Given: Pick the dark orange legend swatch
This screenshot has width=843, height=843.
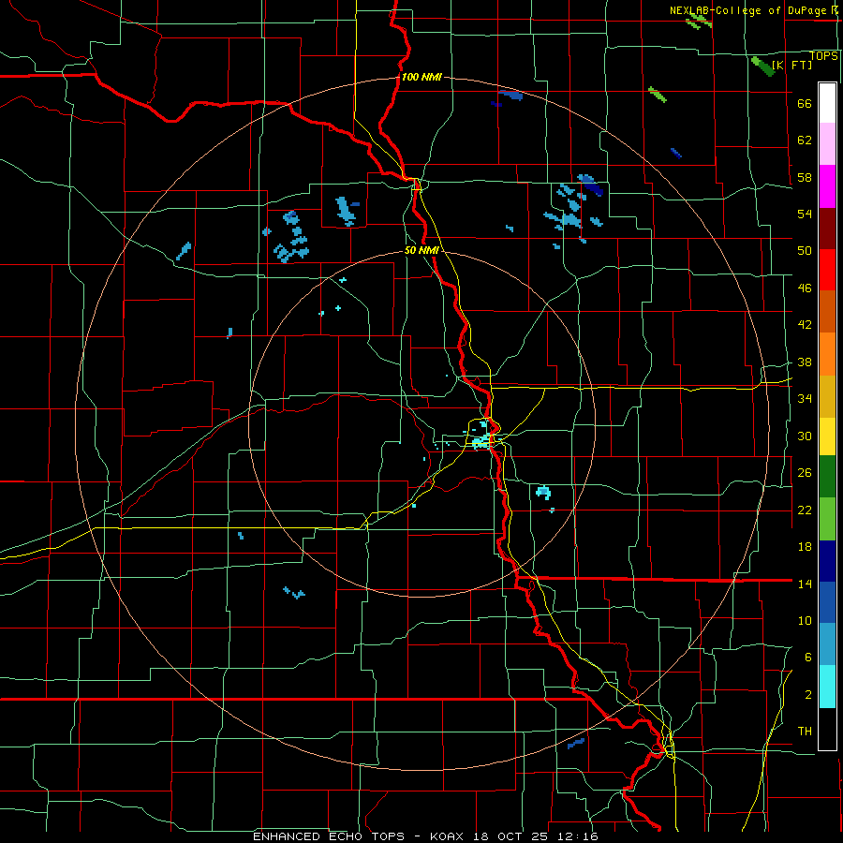Looking at the screenshot, I should (827, 311).
